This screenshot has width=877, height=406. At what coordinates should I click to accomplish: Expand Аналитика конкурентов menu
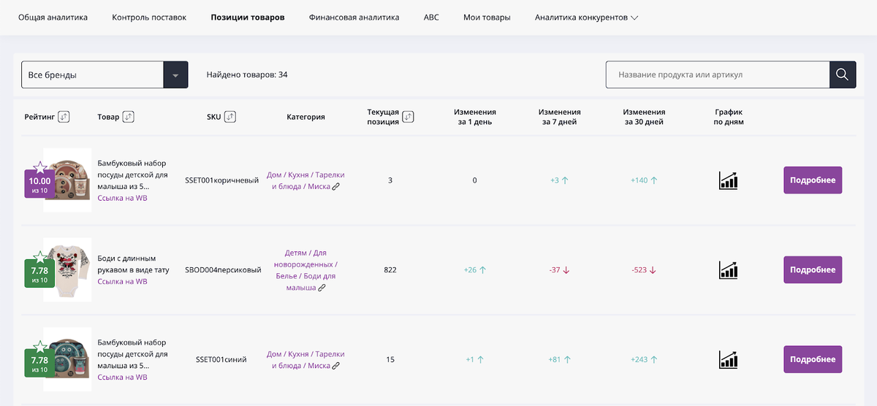[586, 18]
